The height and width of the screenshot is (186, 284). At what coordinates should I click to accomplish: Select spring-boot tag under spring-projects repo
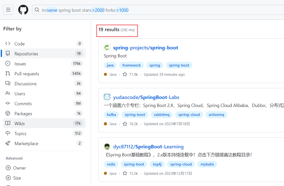click(x=179, y=65)
